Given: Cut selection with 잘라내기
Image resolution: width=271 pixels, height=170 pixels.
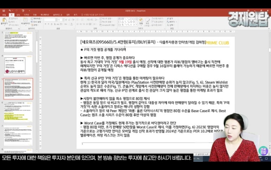Looking at the screenshot, I should click(x=13, y=19).
